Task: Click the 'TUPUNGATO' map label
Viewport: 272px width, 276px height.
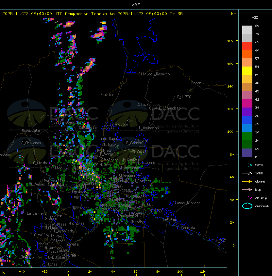Action: (53, 228)
